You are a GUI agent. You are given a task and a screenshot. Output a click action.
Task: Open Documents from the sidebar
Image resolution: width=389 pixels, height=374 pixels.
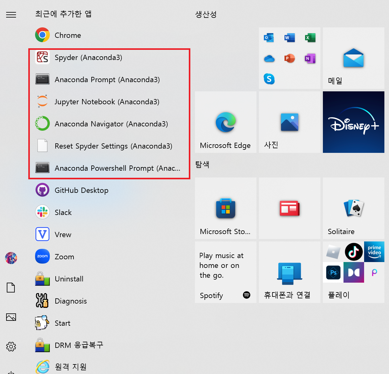click(11, 288)
